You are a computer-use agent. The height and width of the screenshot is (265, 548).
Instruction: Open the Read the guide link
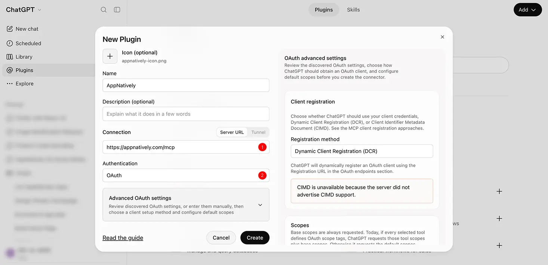pos(123,238)
